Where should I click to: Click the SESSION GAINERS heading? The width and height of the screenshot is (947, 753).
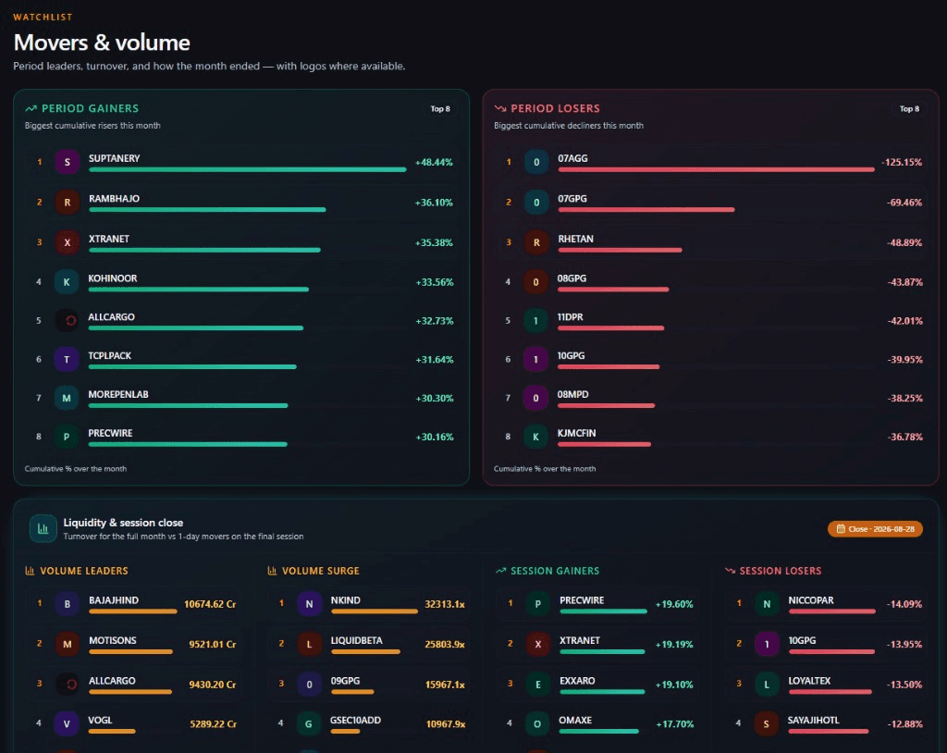(555, 571)
